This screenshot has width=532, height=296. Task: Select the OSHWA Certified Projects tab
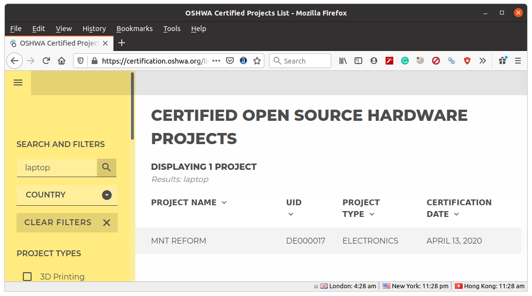point(59,43)
